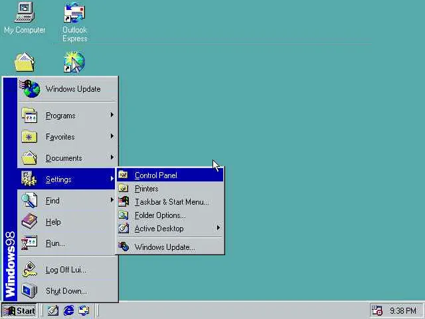Viewport: 425px width, 319px height.
Task: Choose Control Panel from the Settings submenu
Action: point(170,175)
